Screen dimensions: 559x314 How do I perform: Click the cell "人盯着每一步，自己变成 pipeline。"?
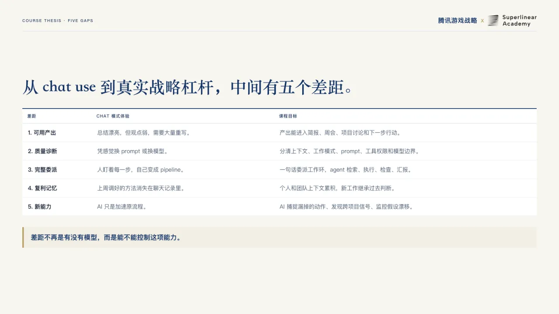[141, 170]
